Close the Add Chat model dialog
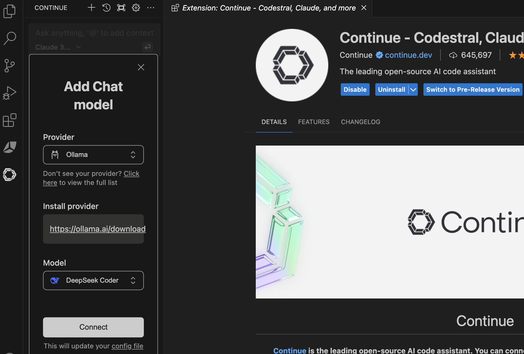 (141, 67)
